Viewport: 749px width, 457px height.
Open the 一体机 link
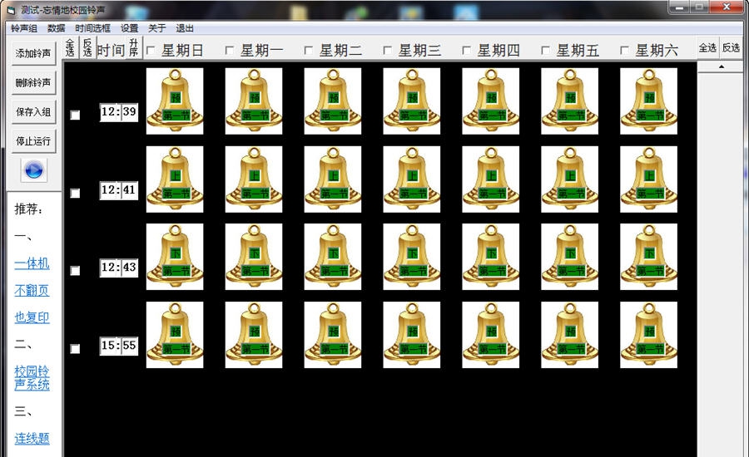[32, 263]
